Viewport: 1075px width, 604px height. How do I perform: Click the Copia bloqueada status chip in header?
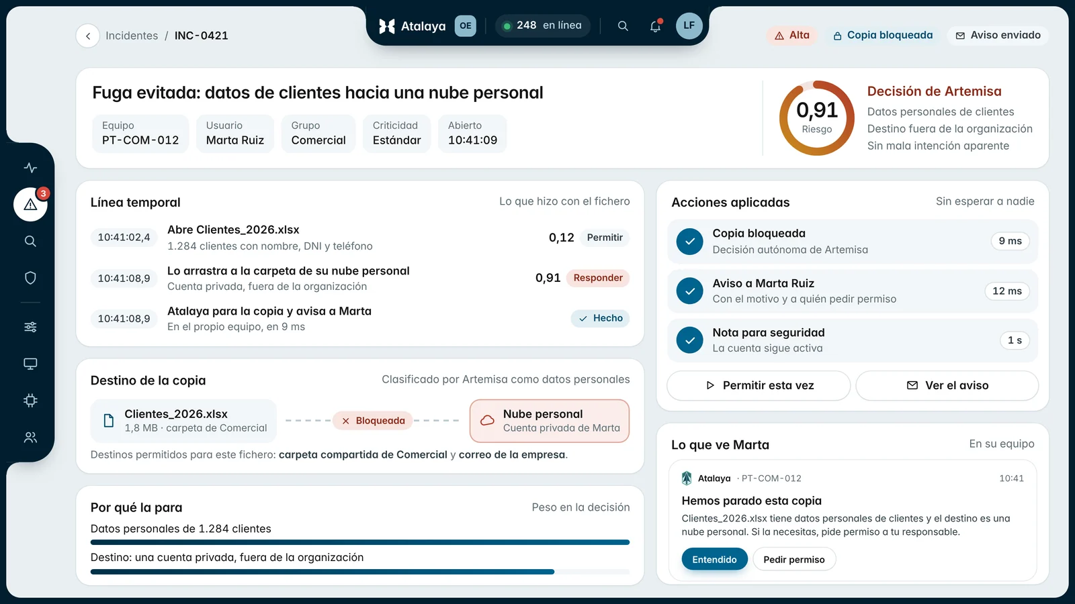(x=883, y=36)
